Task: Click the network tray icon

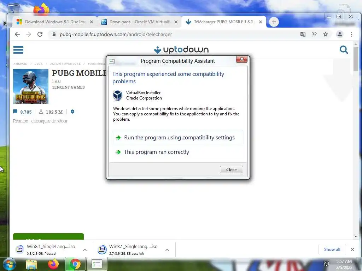Action: (x=326, y=264)
